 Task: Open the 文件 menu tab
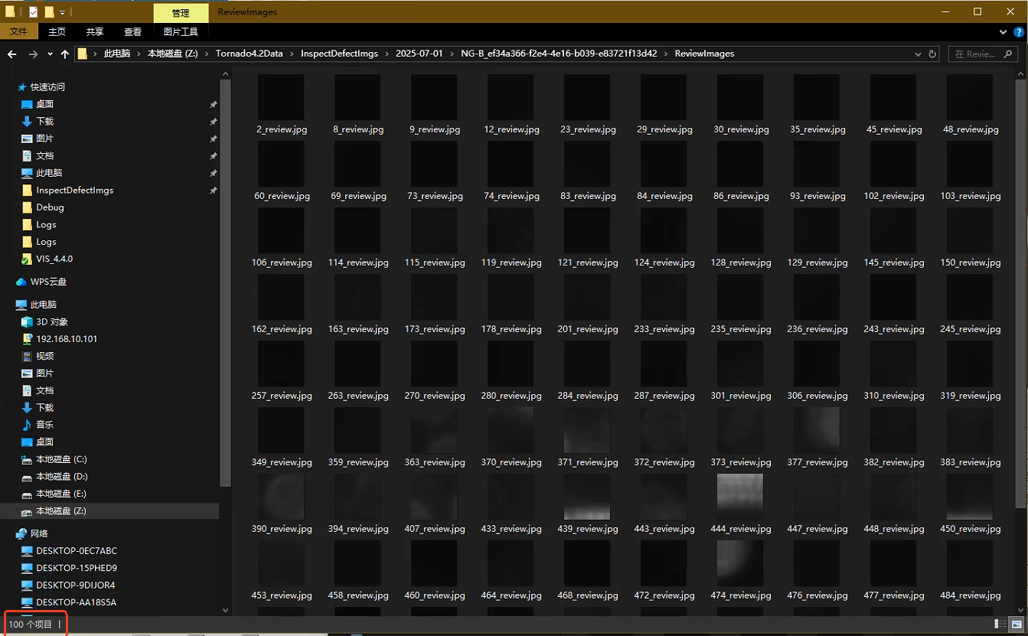[18, 31]
